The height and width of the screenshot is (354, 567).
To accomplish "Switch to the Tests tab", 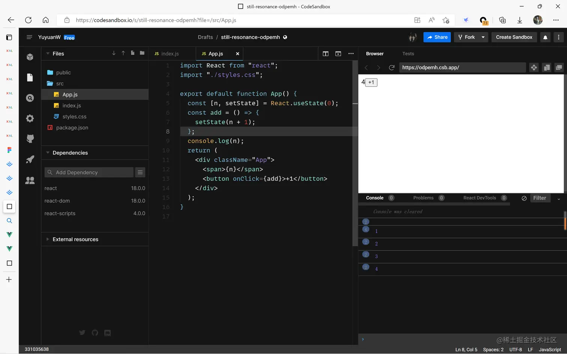I will (x=408, y=54).
